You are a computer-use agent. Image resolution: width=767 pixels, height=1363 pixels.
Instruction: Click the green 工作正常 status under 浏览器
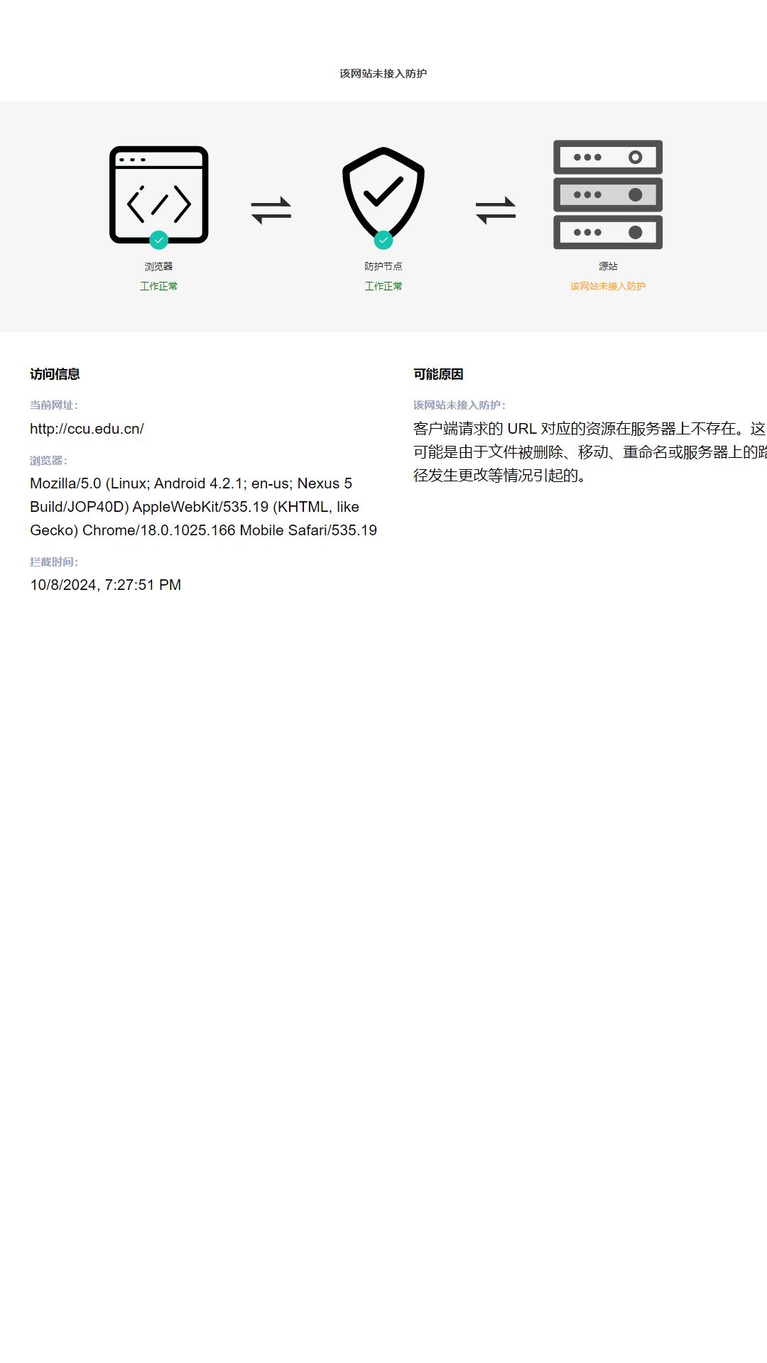[x=158, y=286]
